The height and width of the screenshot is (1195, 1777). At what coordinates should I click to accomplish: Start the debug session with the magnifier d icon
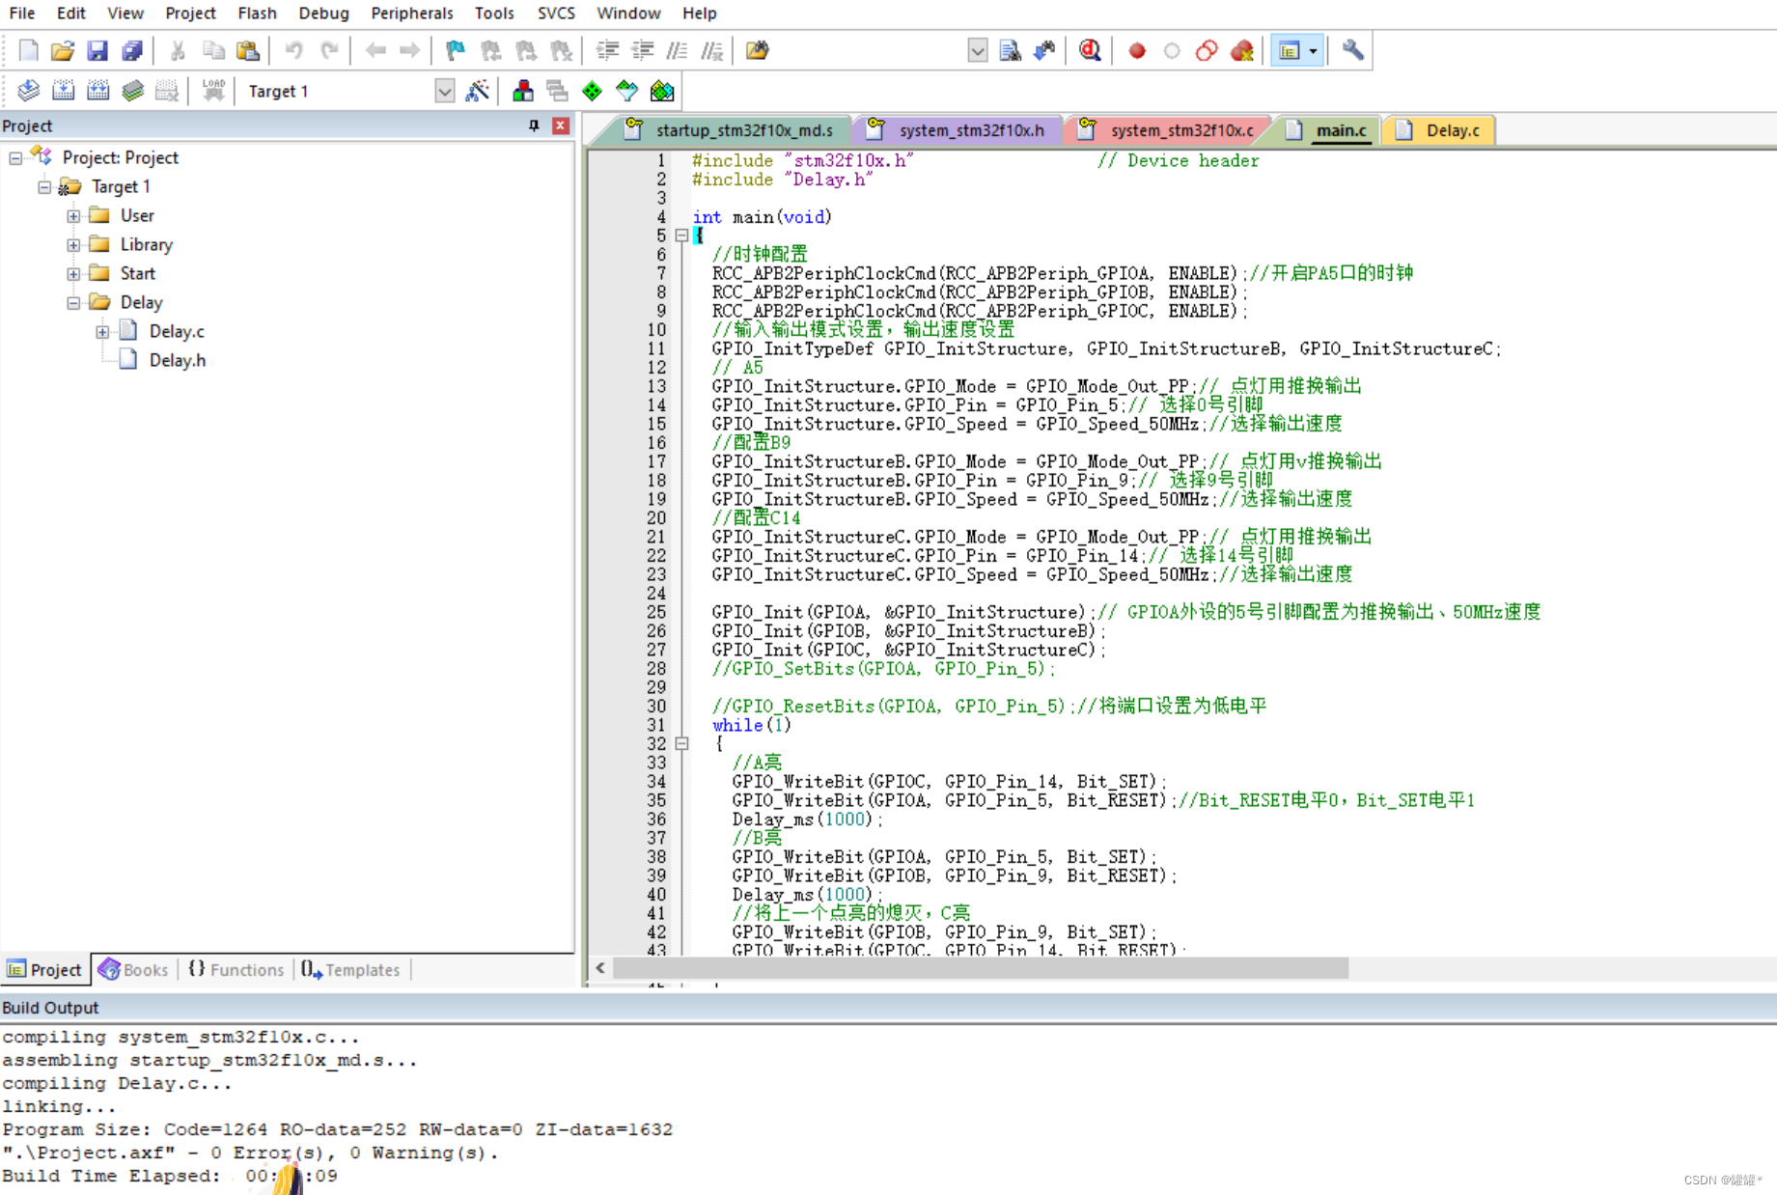[1090, 50]
